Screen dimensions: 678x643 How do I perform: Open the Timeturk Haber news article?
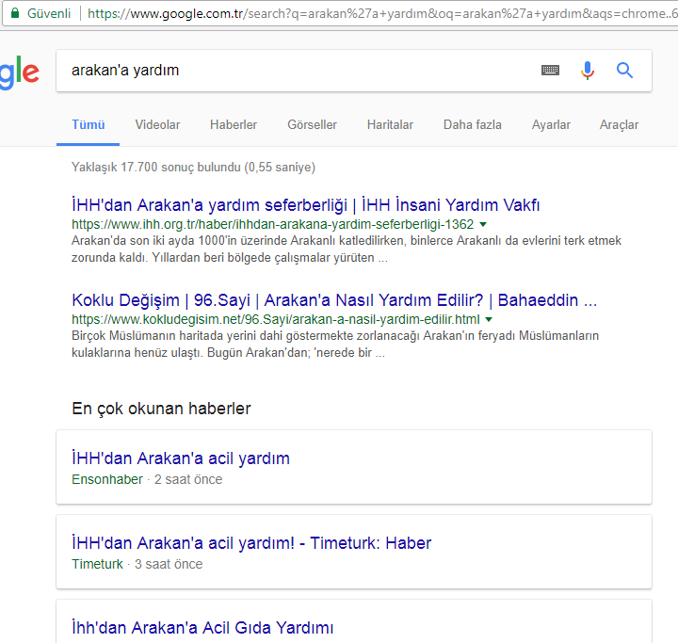(251, 543)
